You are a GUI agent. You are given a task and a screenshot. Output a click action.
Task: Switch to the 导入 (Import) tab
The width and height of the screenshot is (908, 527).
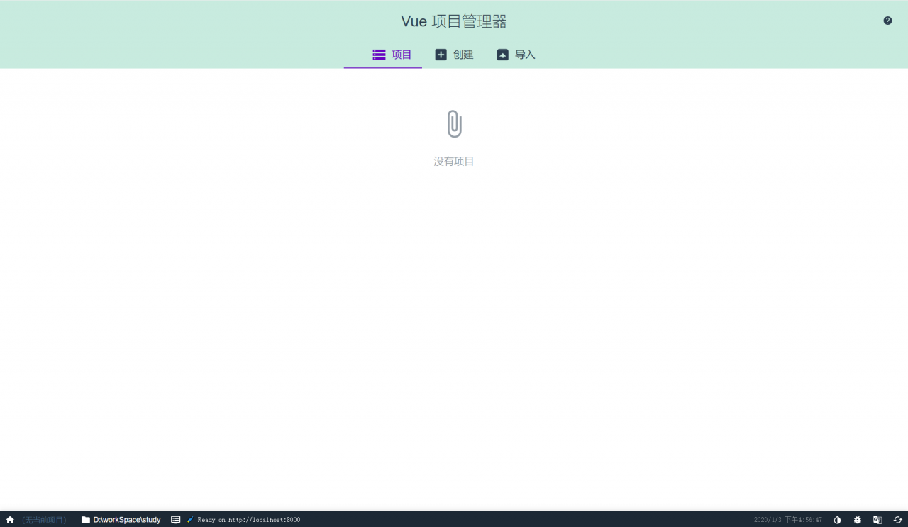[x=516, y=55]
